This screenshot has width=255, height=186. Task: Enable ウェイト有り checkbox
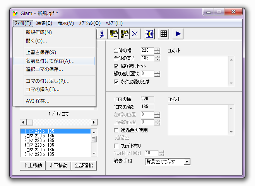pyautogui.click(x=116, y=146)
